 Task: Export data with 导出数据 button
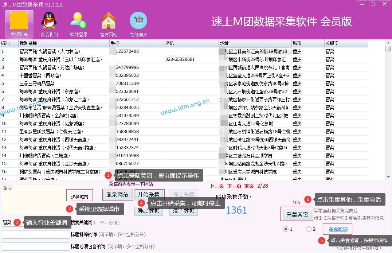pos(149,211)
